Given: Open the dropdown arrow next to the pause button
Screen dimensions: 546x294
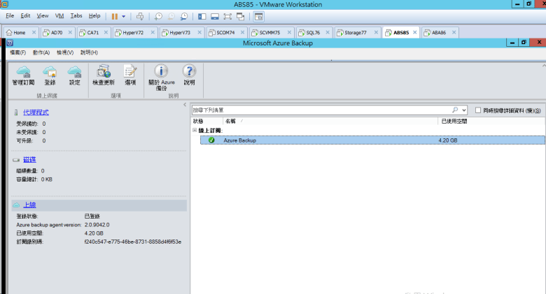Looking at the screenshot, I should coord(124,15).
